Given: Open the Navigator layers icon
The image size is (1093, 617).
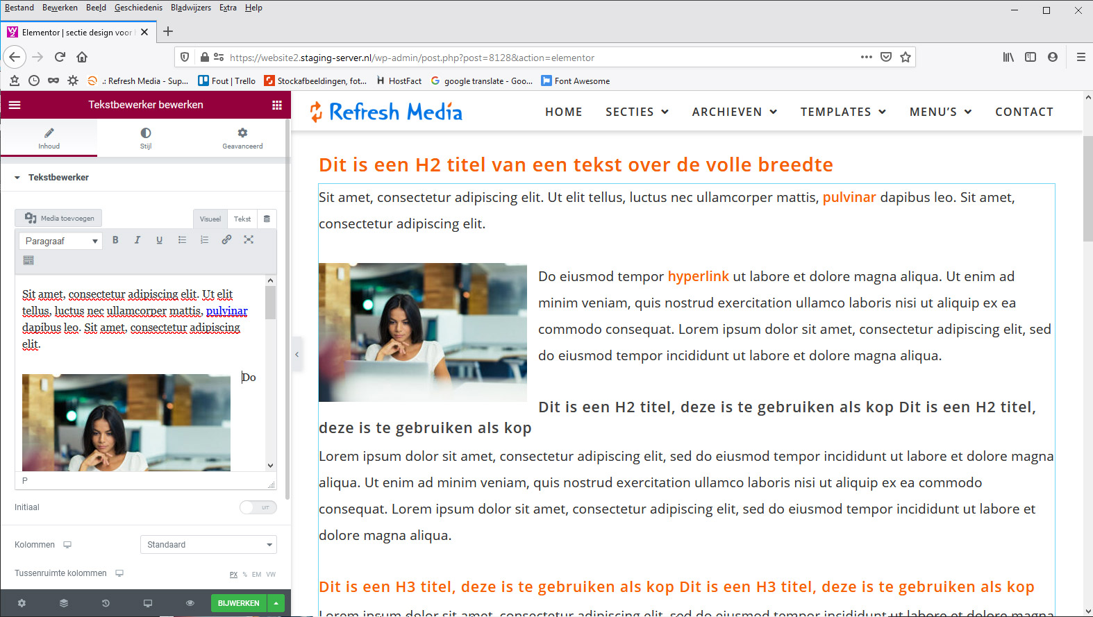Looking at the screenshot, I should 64,603.
